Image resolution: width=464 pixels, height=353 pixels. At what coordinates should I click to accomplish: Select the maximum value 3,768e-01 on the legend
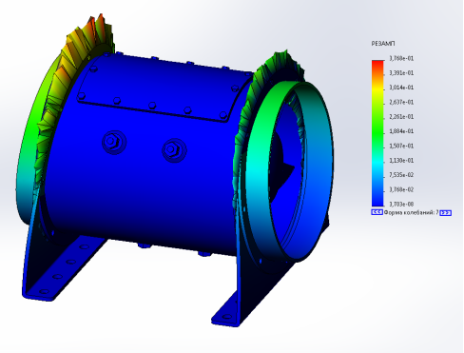401,58
